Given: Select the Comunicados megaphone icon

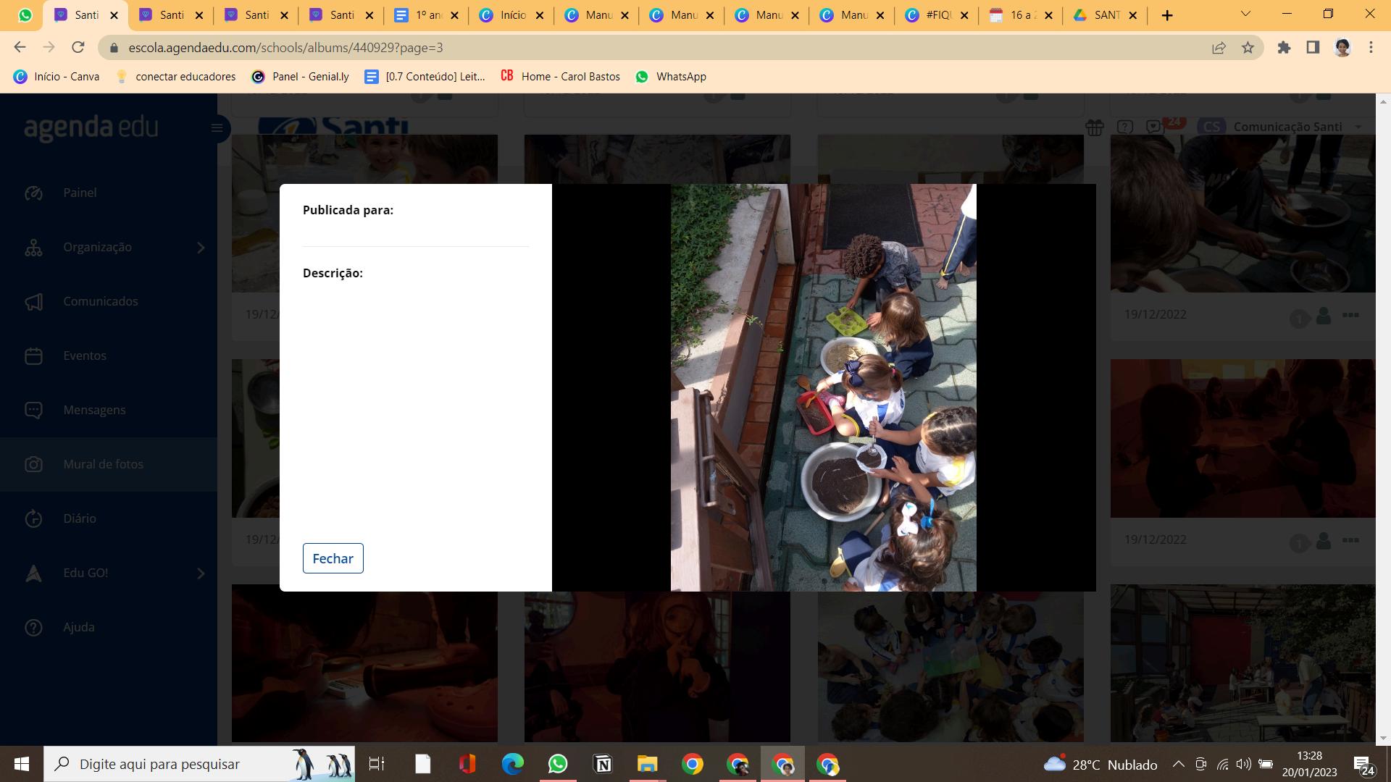Looking at the screenshot, I should (x=33, y=301).
